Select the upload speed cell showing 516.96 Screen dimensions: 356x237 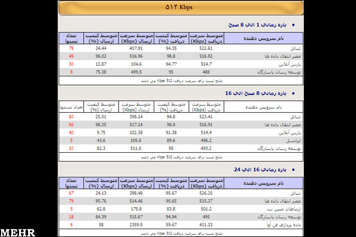coord(136,56)
